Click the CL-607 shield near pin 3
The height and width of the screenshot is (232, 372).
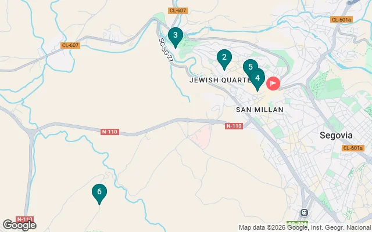[x=178, y=10]
